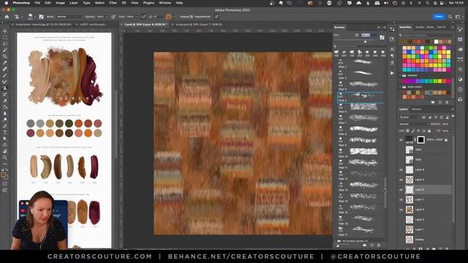Screen dimensions: 468x263
Task: Create new brush group folder in Brushes panel
Action: [364, 245]
